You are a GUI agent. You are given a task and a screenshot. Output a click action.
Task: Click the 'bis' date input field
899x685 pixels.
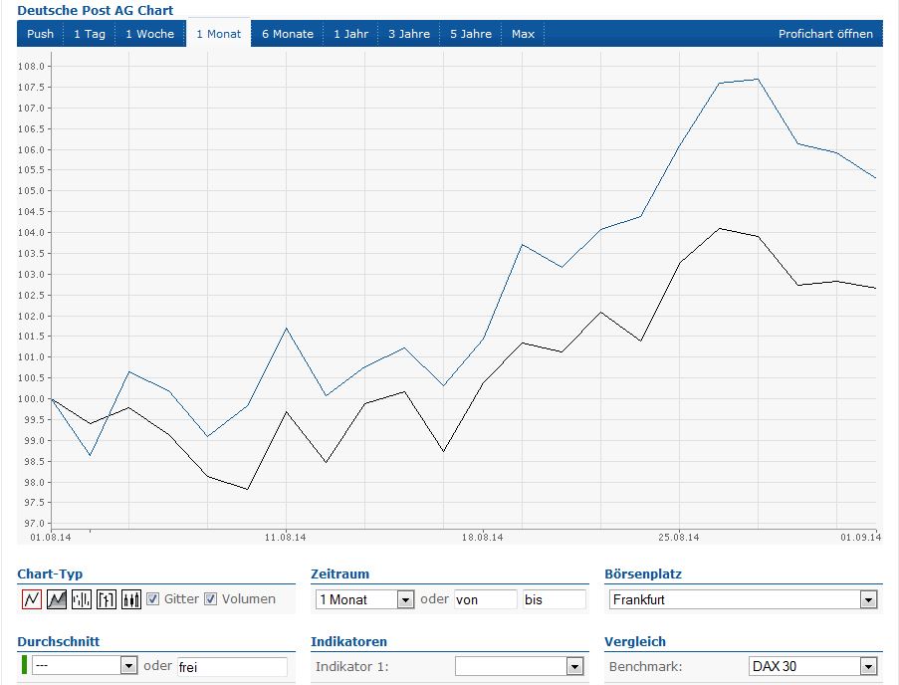pos(554,599)
